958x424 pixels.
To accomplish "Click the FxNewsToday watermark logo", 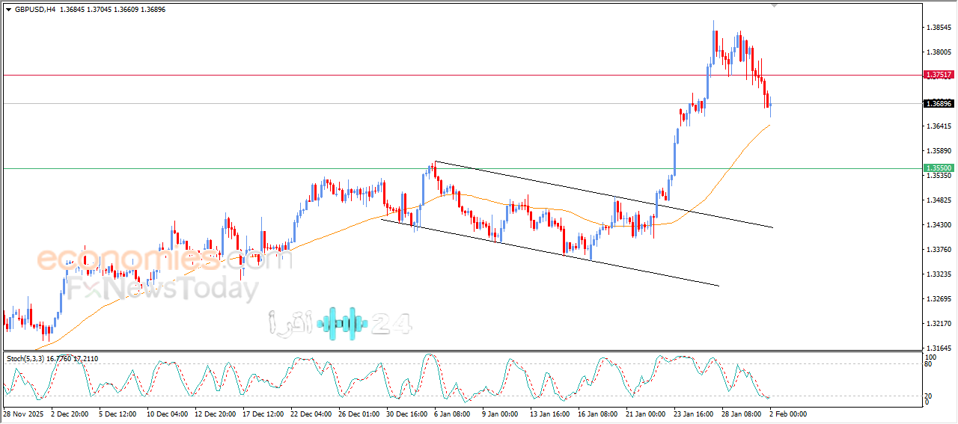I will pos(164,288).
